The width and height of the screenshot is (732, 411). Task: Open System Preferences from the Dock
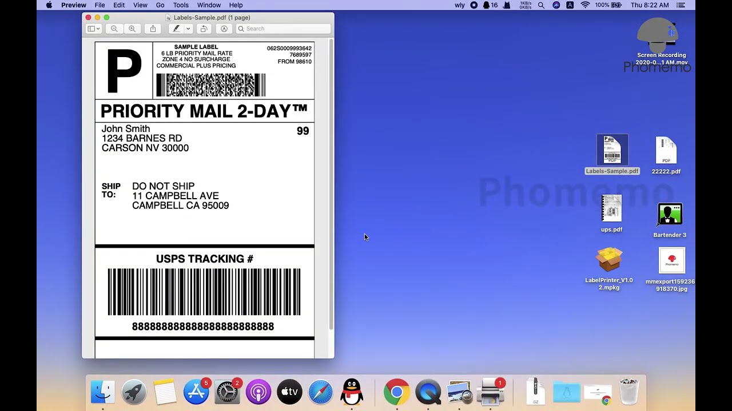227,392
